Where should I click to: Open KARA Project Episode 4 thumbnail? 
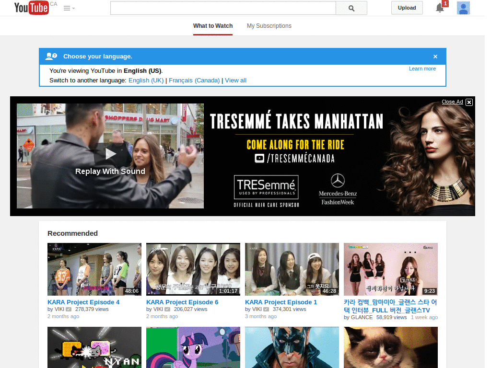[x=94, y=269]
